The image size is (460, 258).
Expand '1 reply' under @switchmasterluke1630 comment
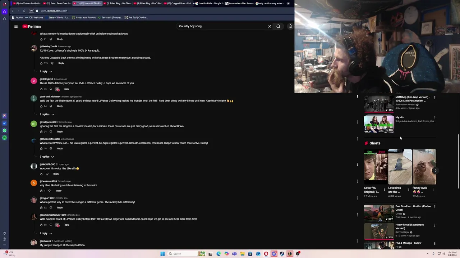[46, 233]
